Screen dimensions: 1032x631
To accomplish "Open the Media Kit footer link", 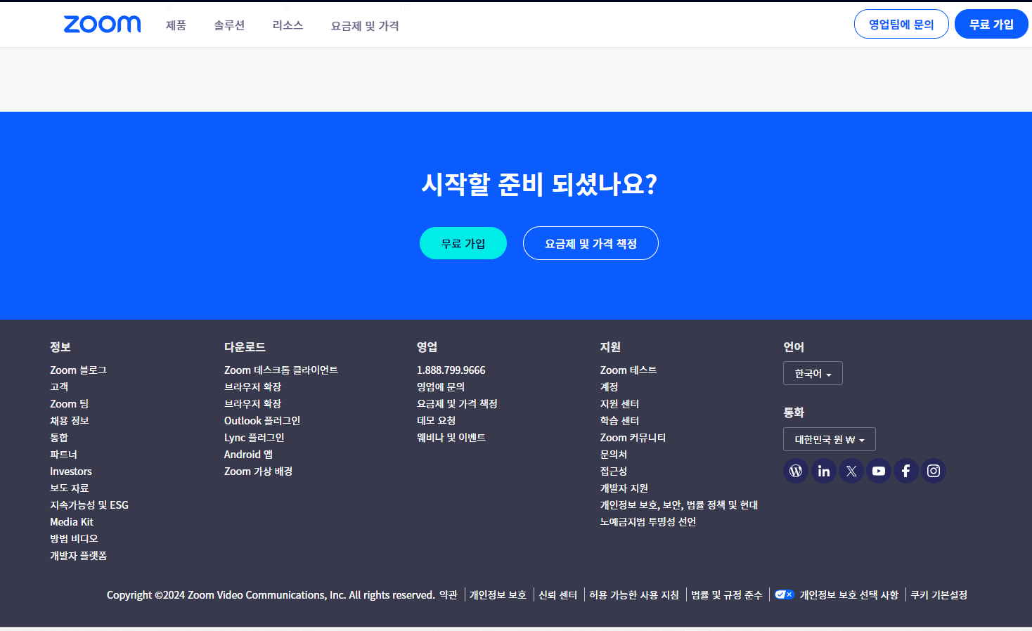I will pos(72,521).
